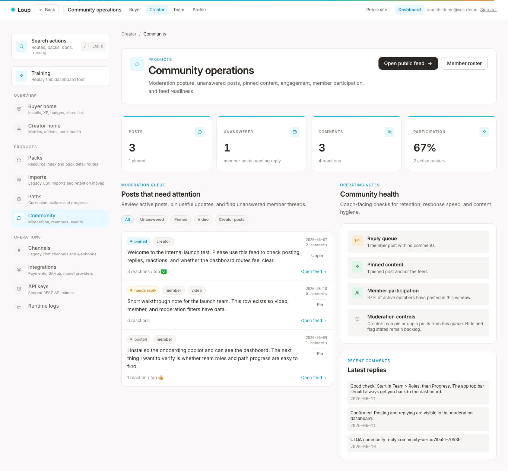Click the Member participation people icon
Viewport: 508px width, 471px height.
[x=358, y=293]
